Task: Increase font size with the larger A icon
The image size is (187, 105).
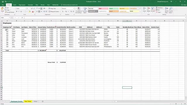Action: 32,8
